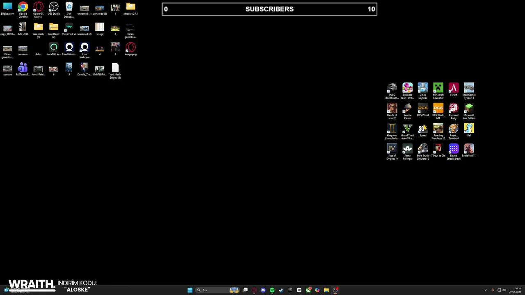
Task: Focus the taskbar Ara search box
Action: (x=217, y=290)
